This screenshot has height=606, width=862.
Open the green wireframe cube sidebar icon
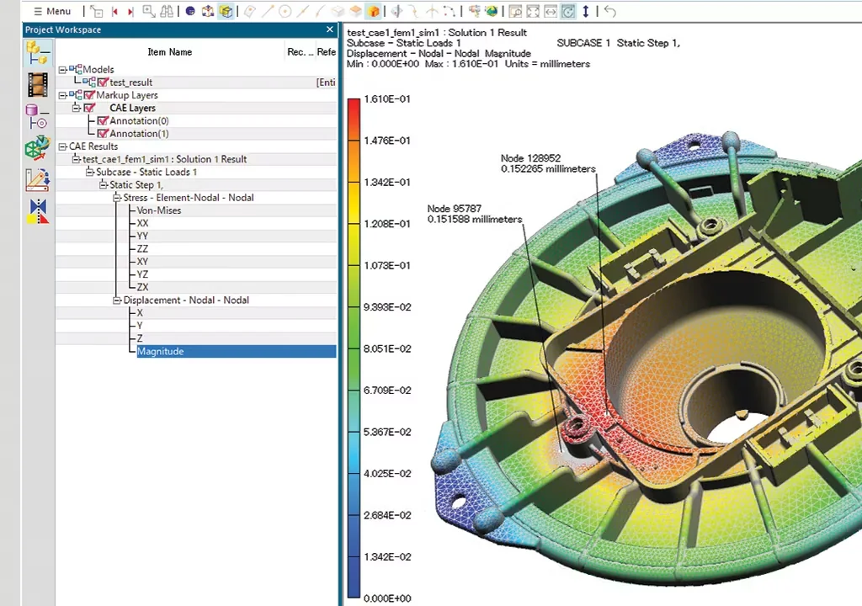(37, 148)
